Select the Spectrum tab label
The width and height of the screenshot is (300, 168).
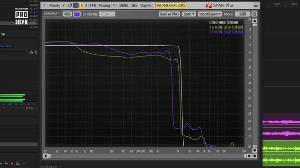[51, 14]
